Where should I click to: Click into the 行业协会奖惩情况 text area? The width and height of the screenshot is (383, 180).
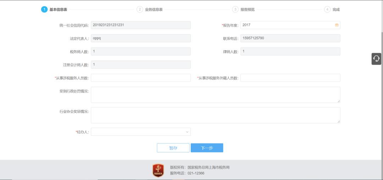pos(215,115)
